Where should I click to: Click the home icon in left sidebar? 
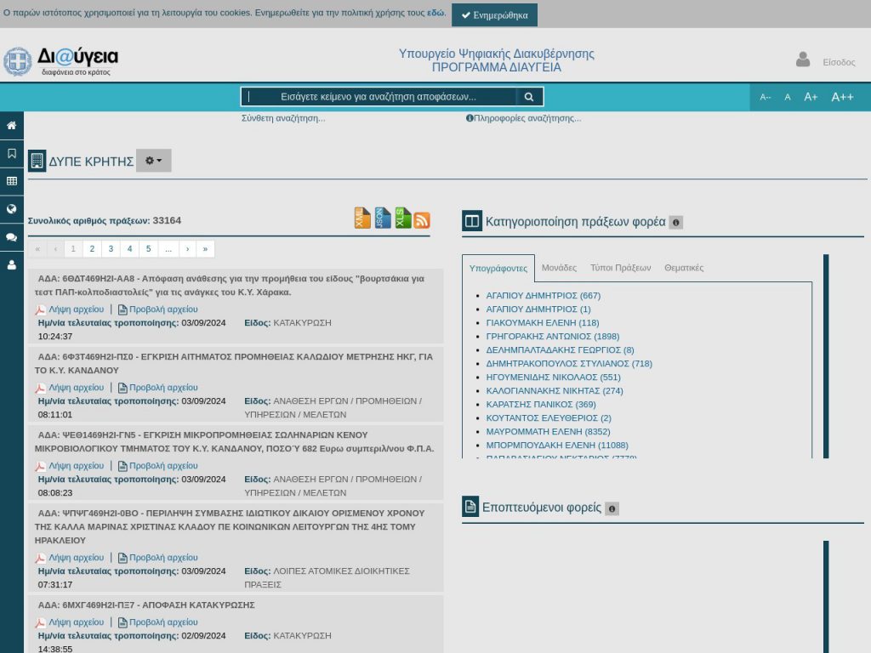pos(11,126)
